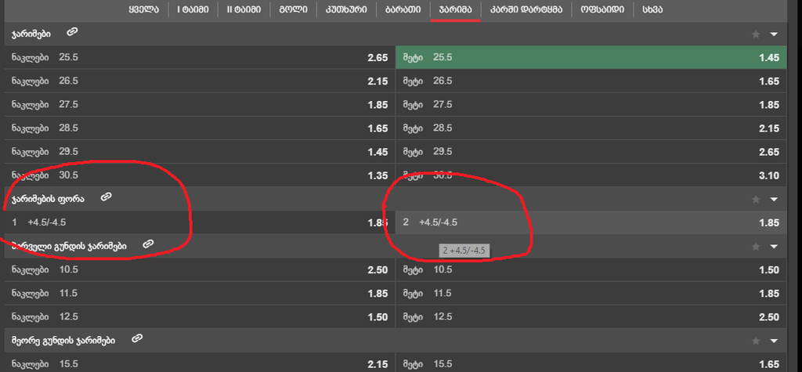
Task: Bet on team 1 handicap +4.5/-4.5
Action: [x=200, y=222]
